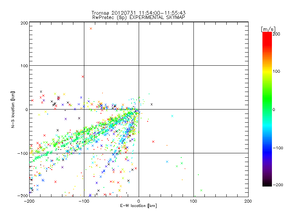Click the subtitle 'RwPretec (8p) EXPERIMENTAL SKYMAP'
Screen dimensions: 292x219
[138, 18]
